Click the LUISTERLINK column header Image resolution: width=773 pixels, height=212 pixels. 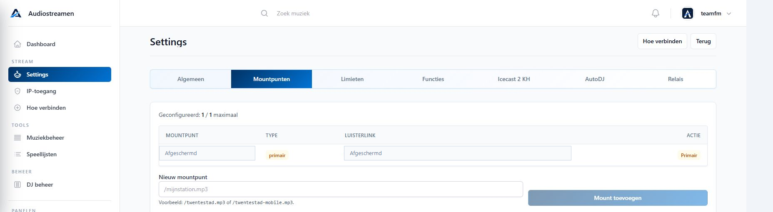(x=360, y=136)
